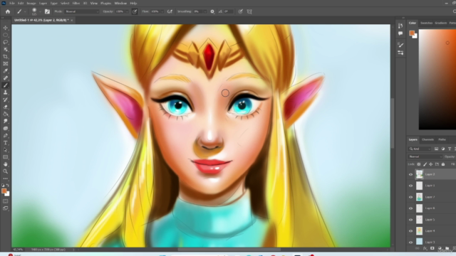Click foreground color swatch in Color panel
This screenshot has width=456, height=256.
pos(412,33)
